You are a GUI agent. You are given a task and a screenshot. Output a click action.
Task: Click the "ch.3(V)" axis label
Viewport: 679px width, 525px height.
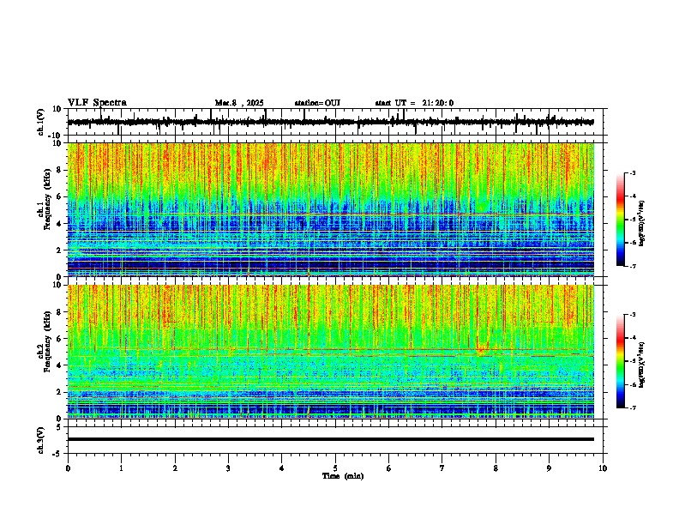40,440
